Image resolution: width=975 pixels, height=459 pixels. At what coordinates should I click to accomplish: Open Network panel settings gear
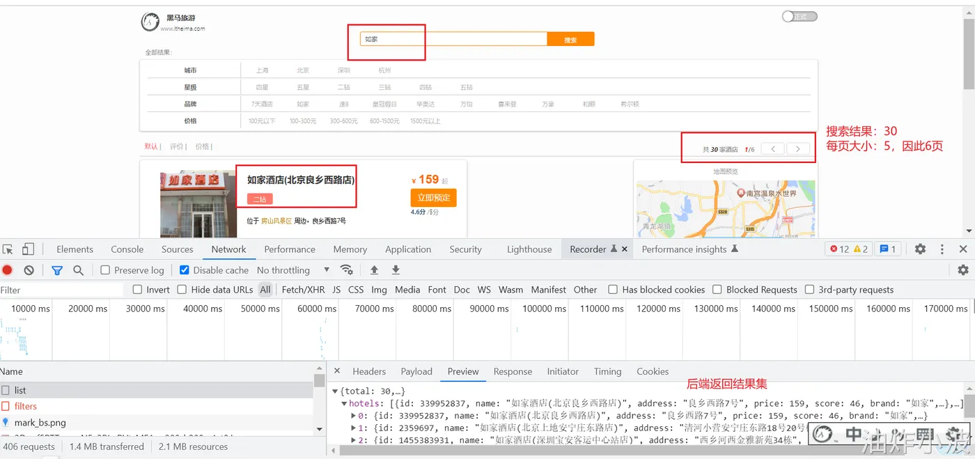(x=963, y=270)
